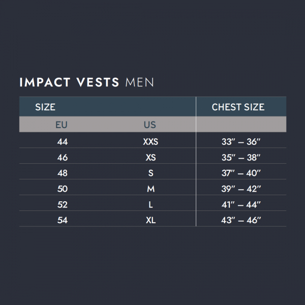Screen dimensions: 305x305
Task: Click the IMPACT VESTS MEN title
Action: point(87,82)
